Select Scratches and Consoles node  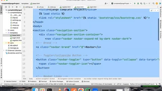tap(14, 53)
